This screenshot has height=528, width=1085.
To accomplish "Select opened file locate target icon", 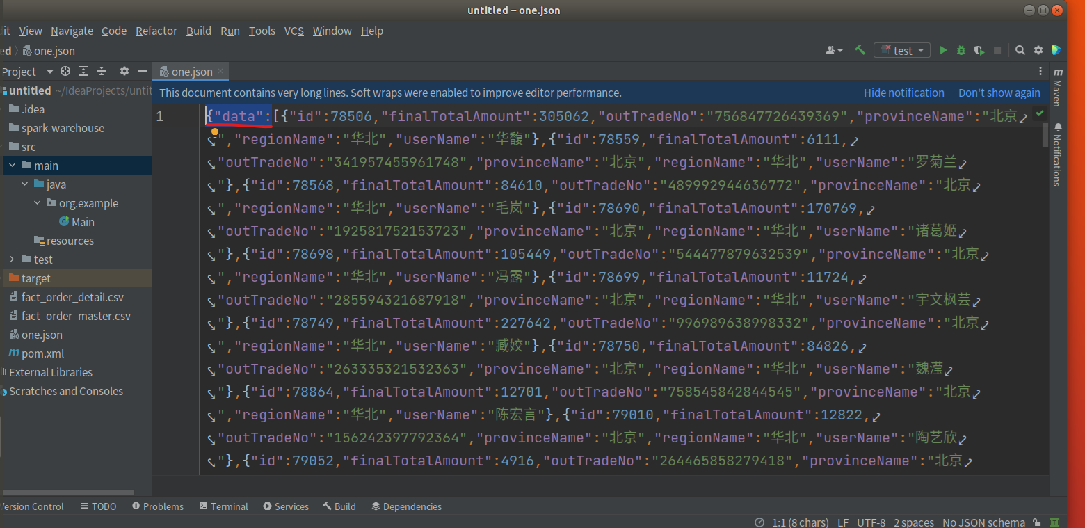I will click(x=65, y=71).
